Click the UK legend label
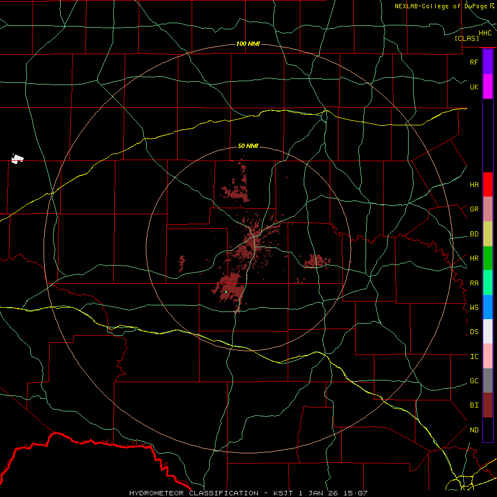This screenshot has width=497, height=497. (x=474, y=87)
